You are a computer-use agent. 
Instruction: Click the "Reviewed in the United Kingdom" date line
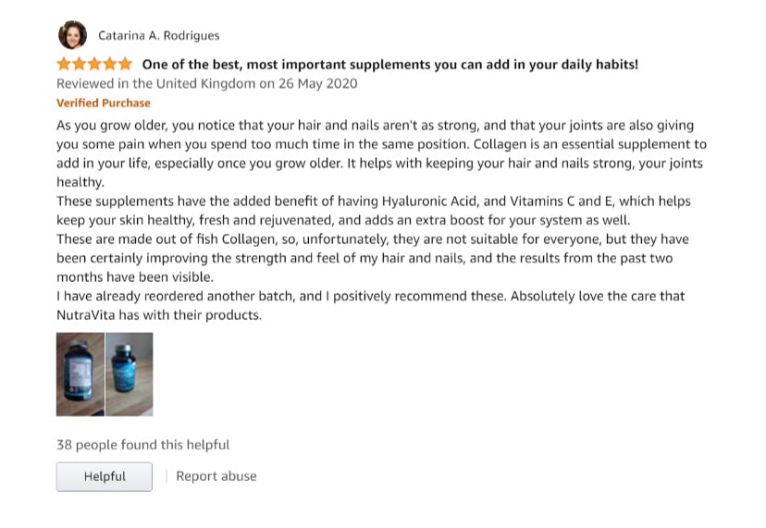click(x=206, y=83)
